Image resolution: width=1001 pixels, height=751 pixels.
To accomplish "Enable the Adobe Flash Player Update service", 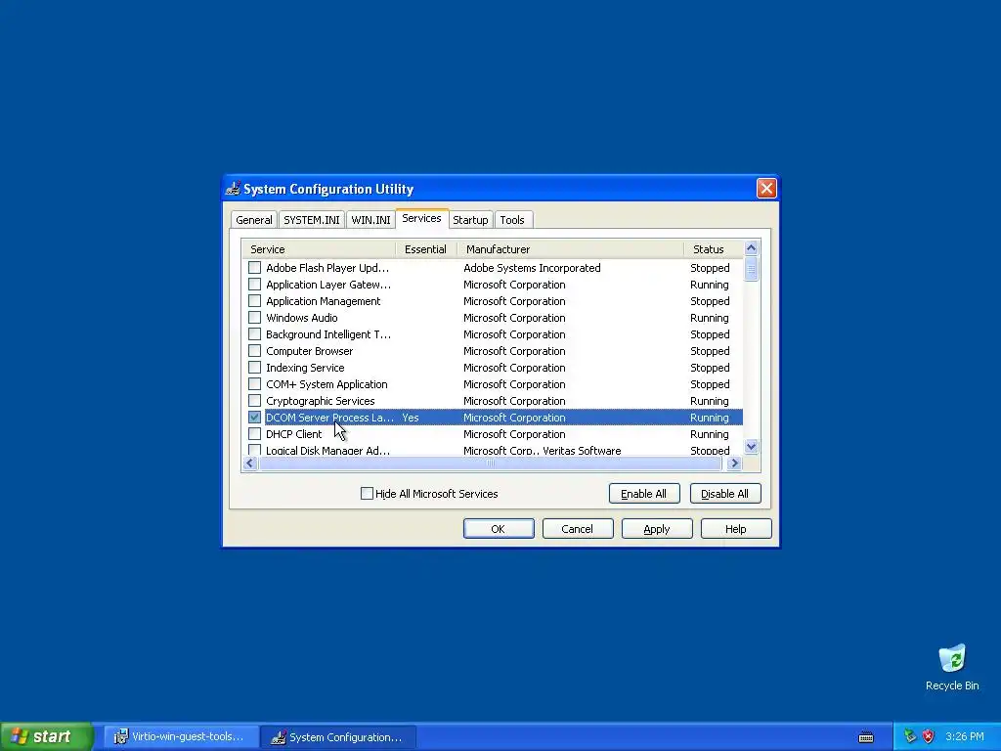I will click(255, 268).
